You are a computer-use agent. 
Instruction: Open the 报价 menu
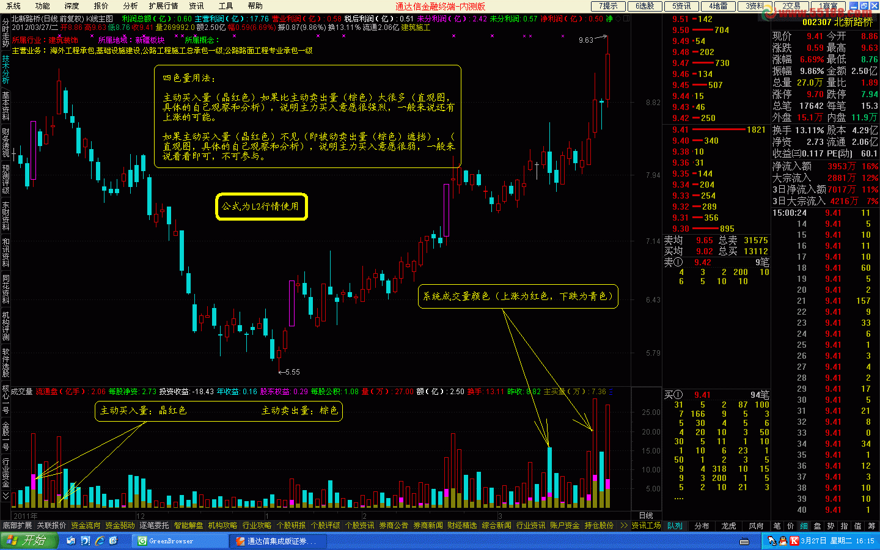click(x=101, y=6)
